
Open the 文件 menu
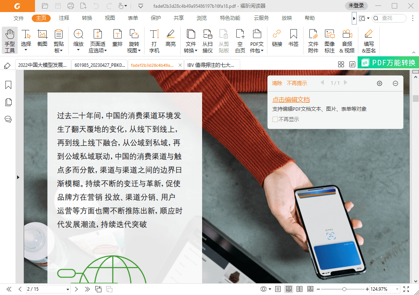click(19, 18)
